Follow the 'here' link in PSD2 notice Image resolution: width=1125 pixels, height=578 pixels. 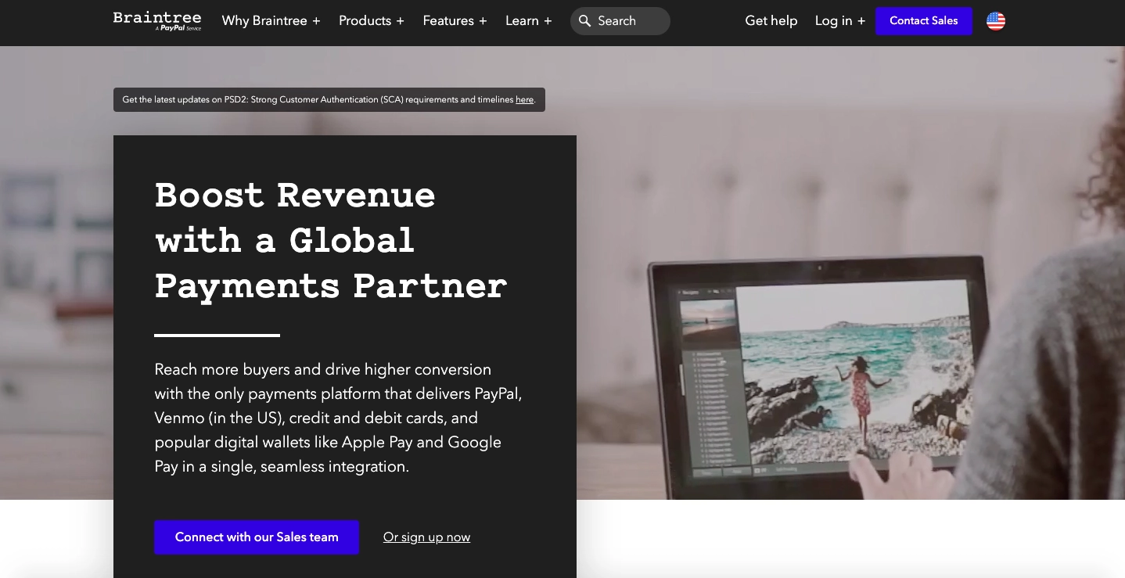pos(524,100)
